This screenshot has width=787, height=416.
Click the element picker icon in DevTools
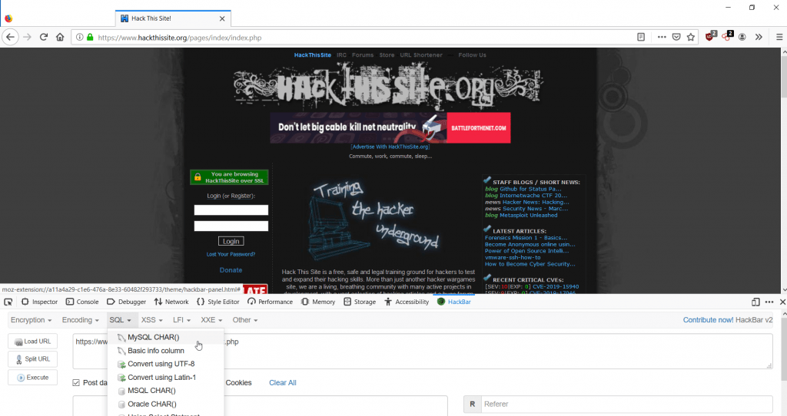point(8,302)
